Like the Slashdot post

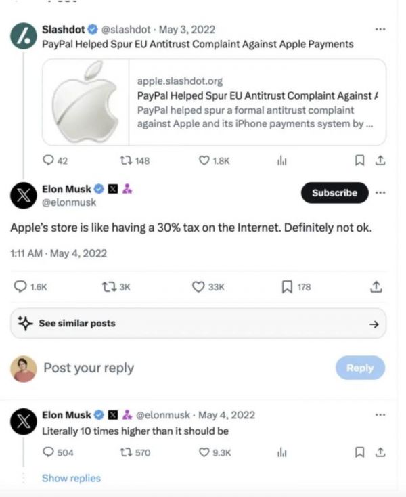(204, 160)
